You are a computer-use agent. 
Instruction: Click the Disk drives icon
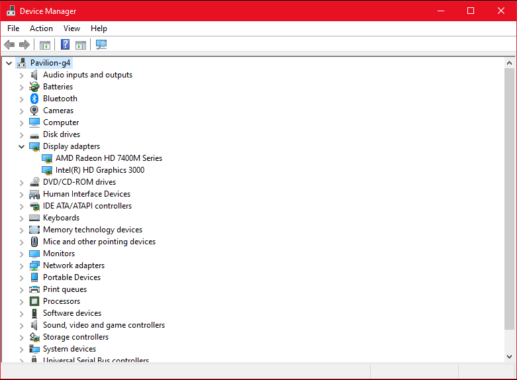point(34,135)
